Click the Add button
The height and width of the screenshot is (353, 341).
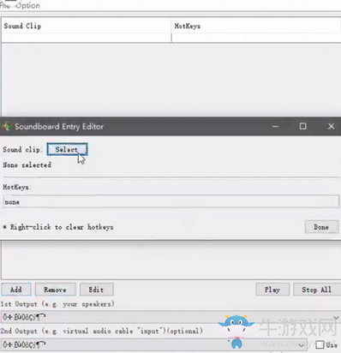click(16, 290)
